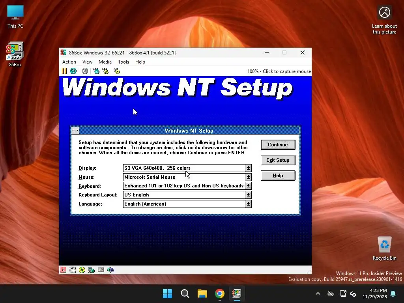Open Google Chrome from the taskbar
404x303 pixels.
[220, 294]
